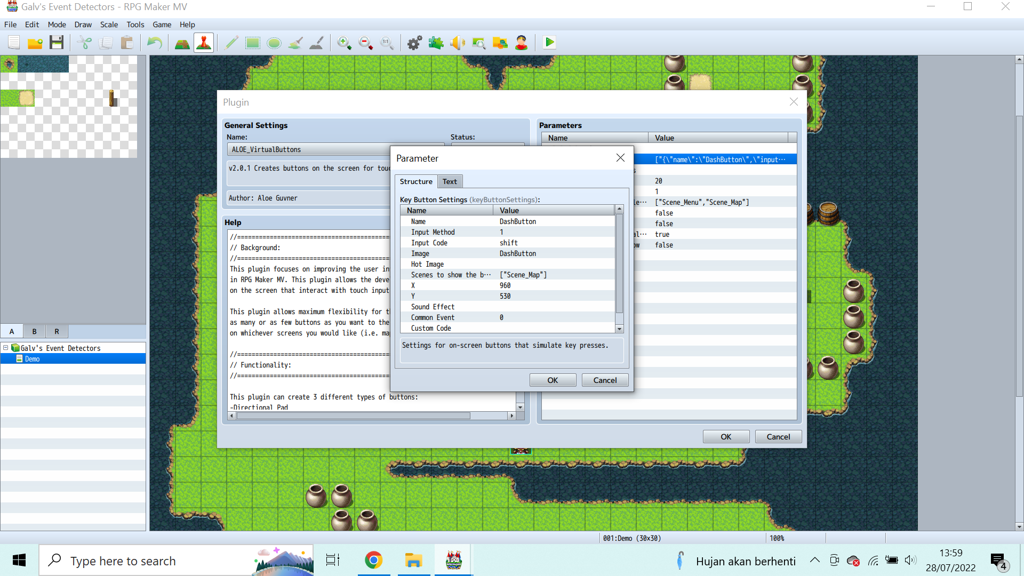The width and height of the screenshot is (1024, 576).
Task: Open File Explorer from the taskbar
Action: click(x=413, y=560)
